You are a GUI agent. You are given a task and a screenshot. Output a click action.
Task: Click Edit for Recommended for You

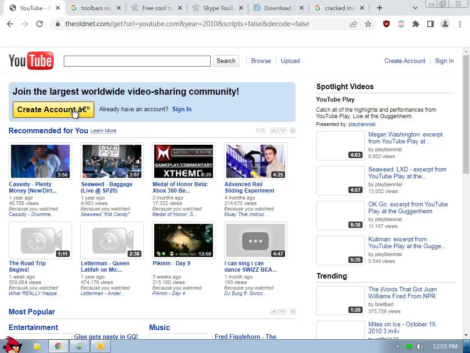pos(261,130)
